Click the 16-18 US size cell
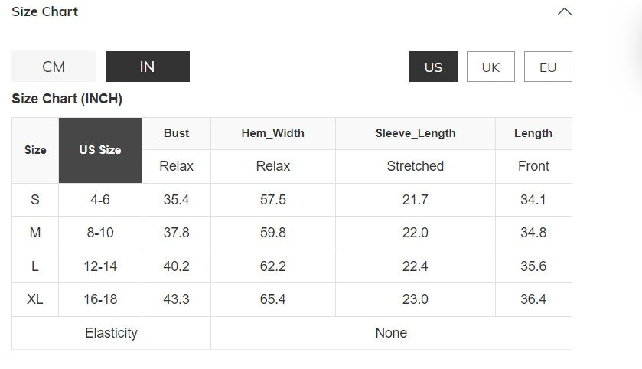Image resolution: width=642 pixels, height=369 pixels. 100,299
